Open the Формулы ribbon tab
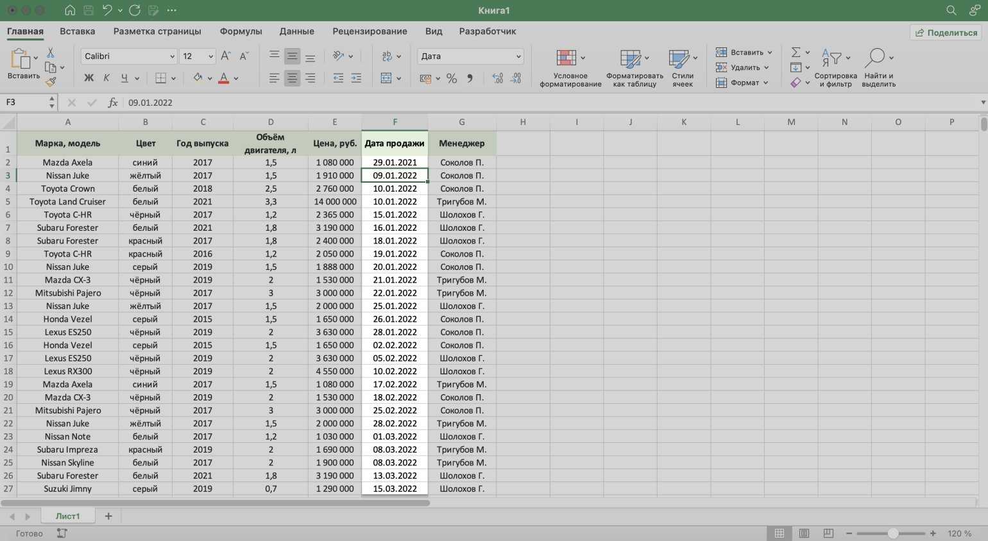This screenshot has height=541, width=988. click(x=241, y=31)
